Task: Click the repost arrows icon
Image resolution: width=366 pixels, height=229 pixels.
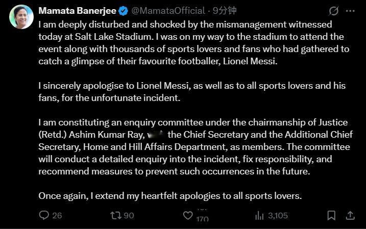Action: 116,215
